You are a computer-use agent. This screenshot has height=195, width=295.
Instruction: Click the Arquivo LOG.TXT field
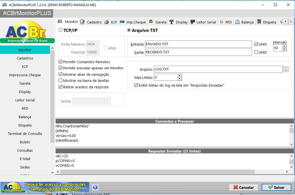(x=218, y=69)
